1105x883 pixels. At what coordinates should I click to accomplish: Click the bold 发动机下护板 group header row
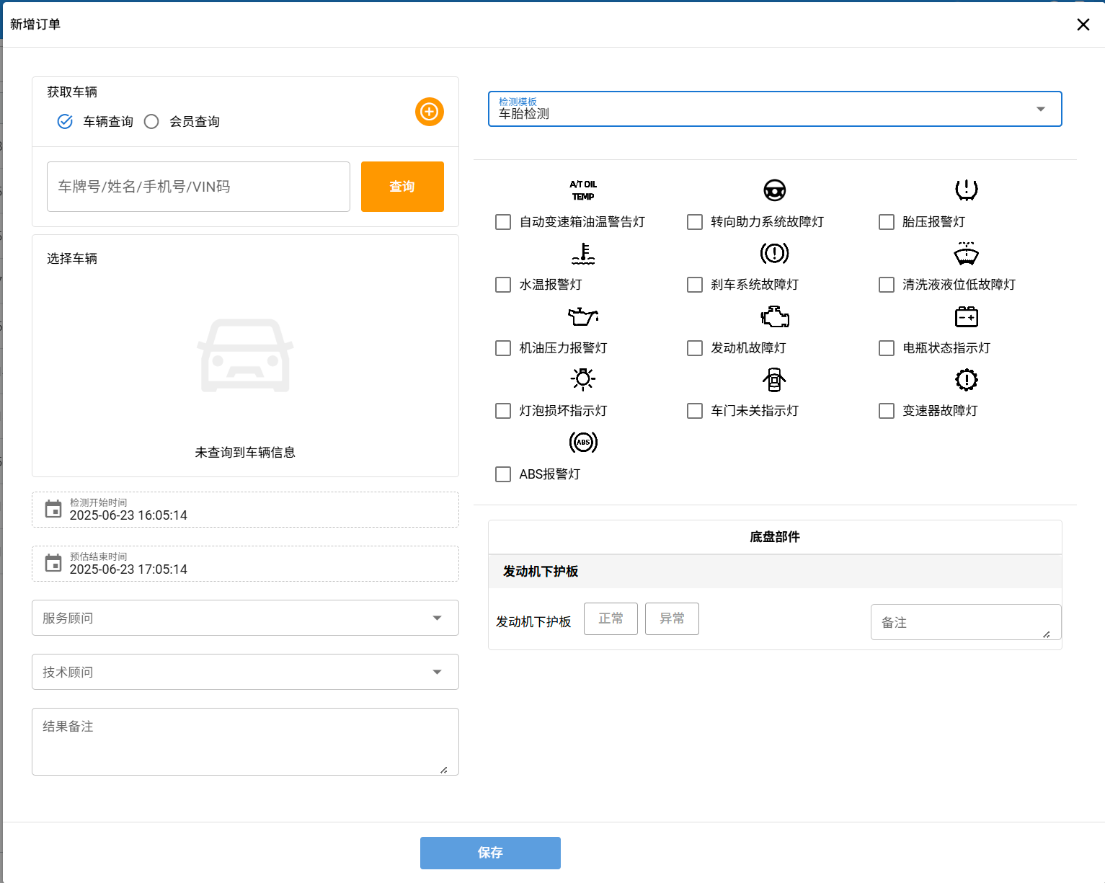[775, 572]
